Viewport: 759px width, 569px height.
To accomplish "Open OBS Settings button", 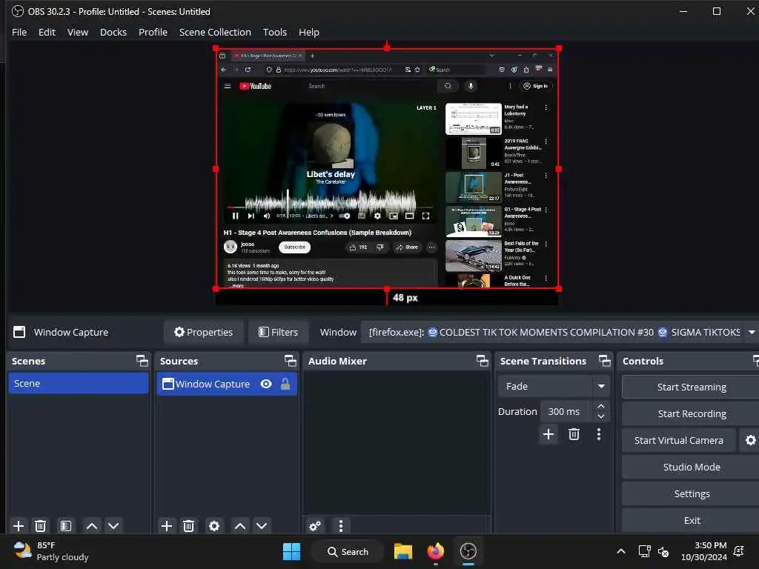I will [692, 493].
